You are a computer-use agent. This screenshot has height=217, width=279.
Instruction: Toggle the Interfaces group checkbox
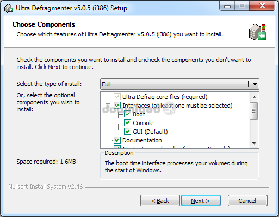coord(117,106)
